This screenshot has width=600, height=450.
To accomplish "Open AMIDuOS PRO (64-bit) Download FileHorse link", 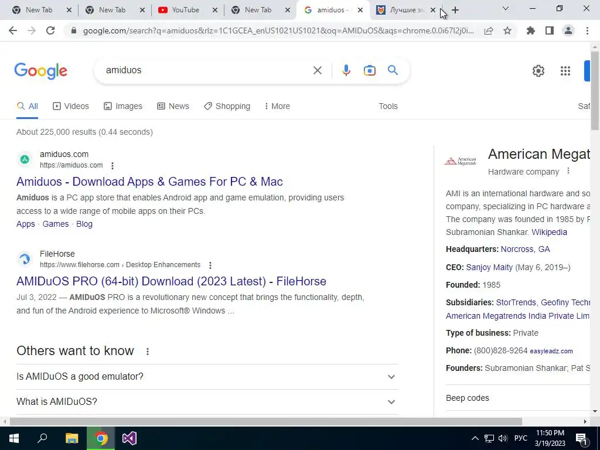I will [172, 281].
